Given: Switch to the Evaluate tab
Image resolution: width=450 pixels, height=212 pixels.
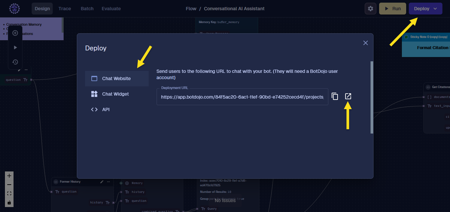Looking at the screenshot, I should click(111, 9).
